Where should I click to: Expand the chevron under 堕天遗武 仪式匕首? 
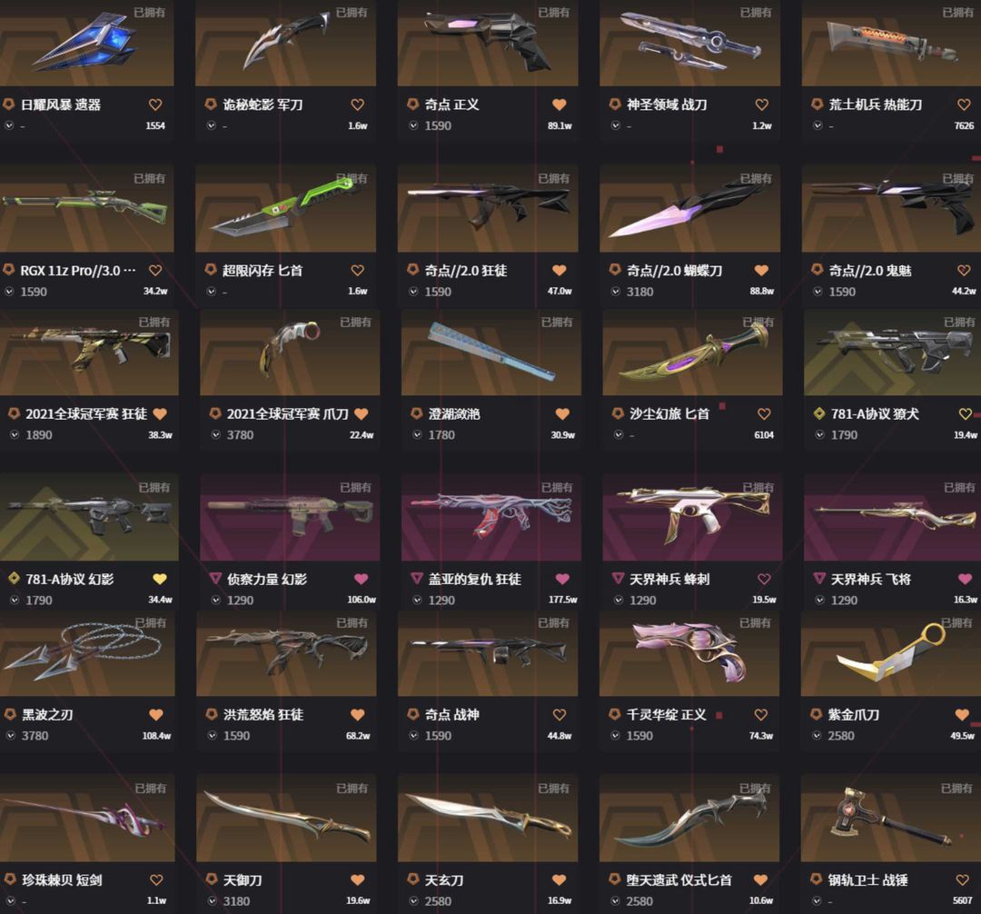pyautogui.click(x=615, y=901)
